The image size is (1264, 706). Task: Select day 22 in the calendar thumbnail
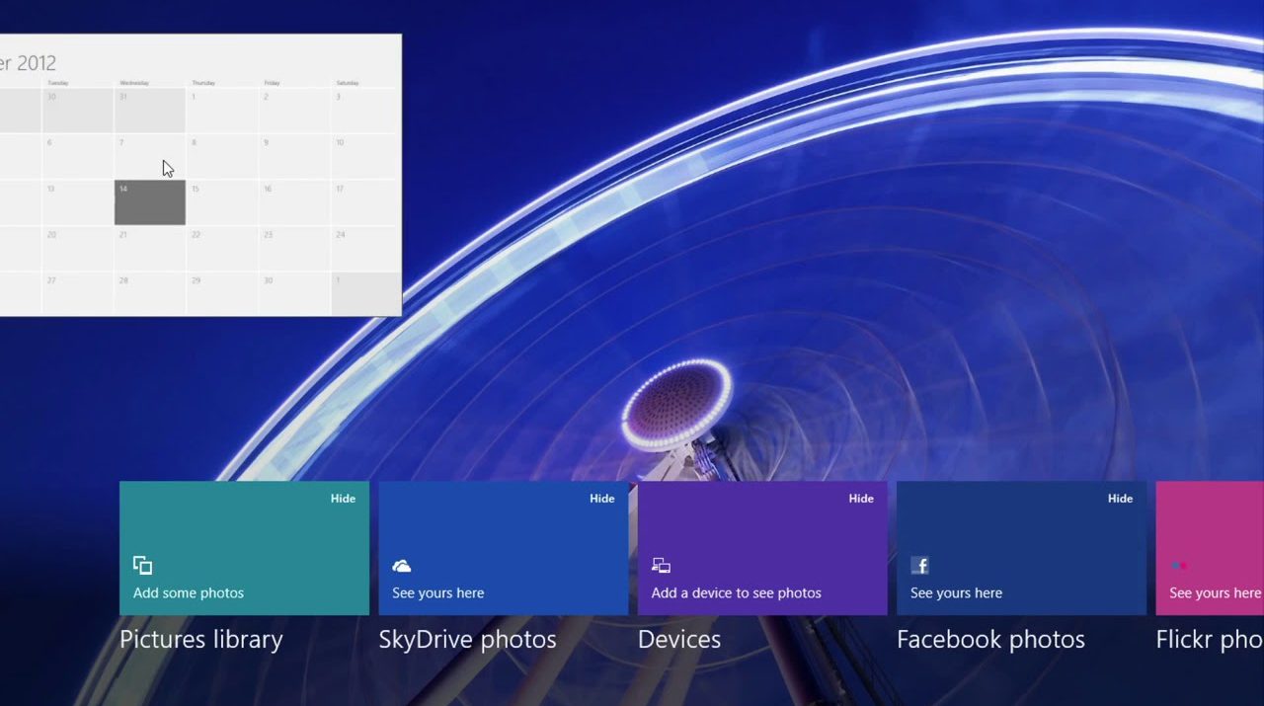222,248
